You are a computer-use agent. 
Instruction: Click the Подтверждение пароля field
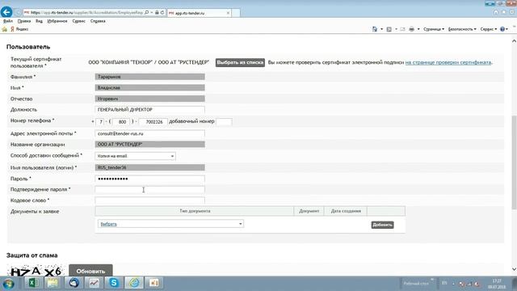tap(149, 190)
